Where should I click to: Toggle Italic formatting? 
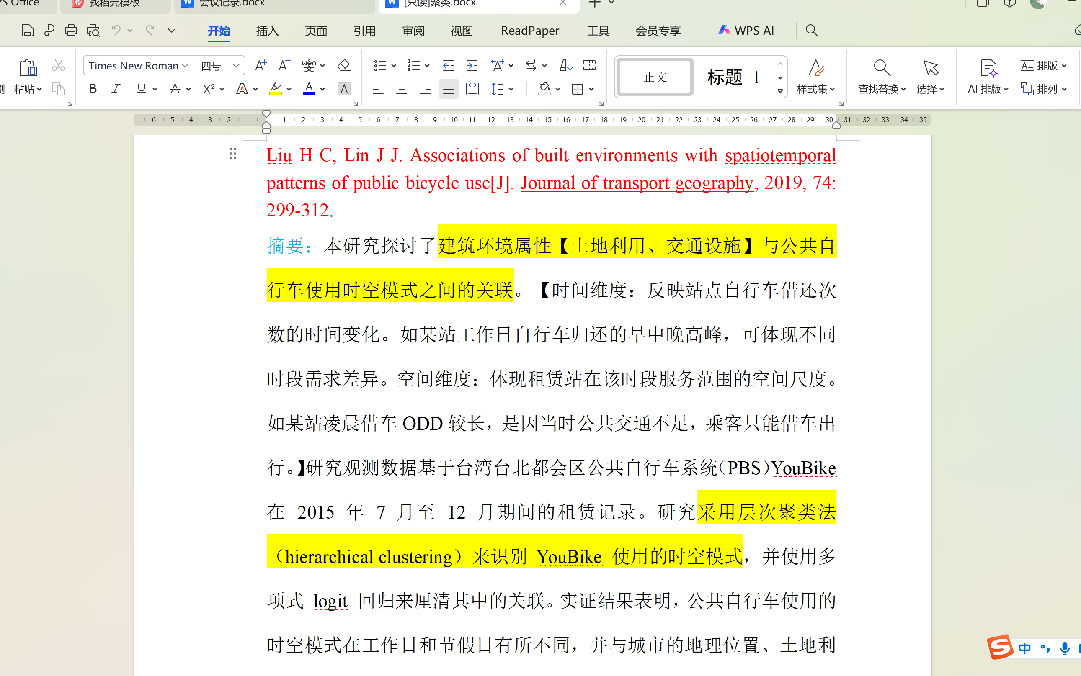[116, 88]
